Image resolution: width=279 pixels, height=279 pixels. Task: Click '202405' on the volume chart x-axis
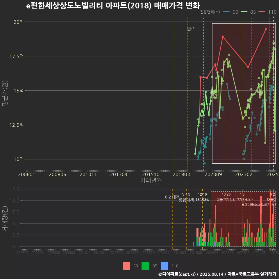[x=260, y=253]
